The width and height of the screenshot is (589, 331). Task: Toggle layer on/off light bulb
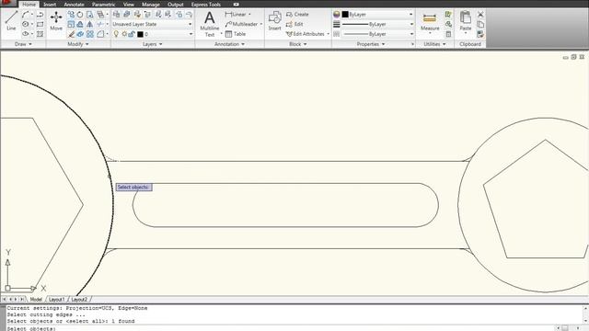(116, 34)
